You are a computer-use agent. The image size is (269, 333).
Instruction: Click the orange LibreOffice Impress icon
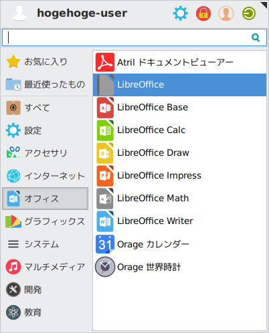point(105,176)
